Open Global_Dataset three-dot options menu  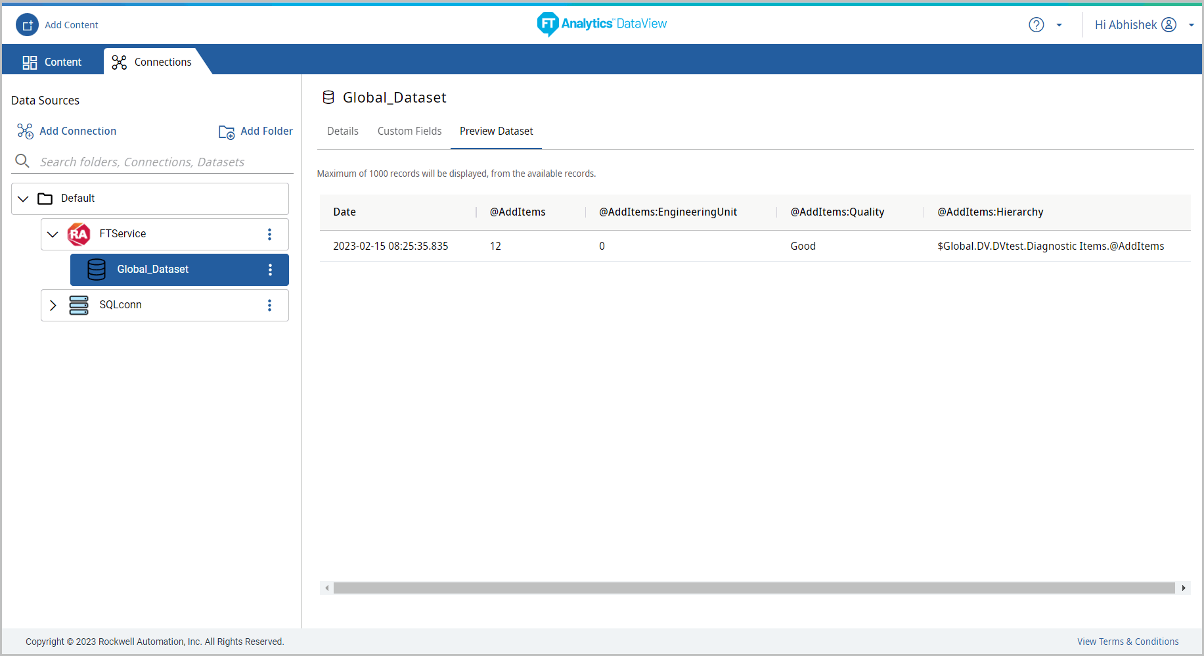(x=270, y=269)
